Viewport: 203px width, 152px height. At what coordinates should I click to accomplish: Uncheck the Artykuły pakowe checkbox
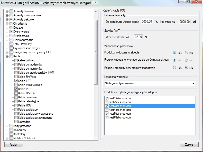click(11, 19)
